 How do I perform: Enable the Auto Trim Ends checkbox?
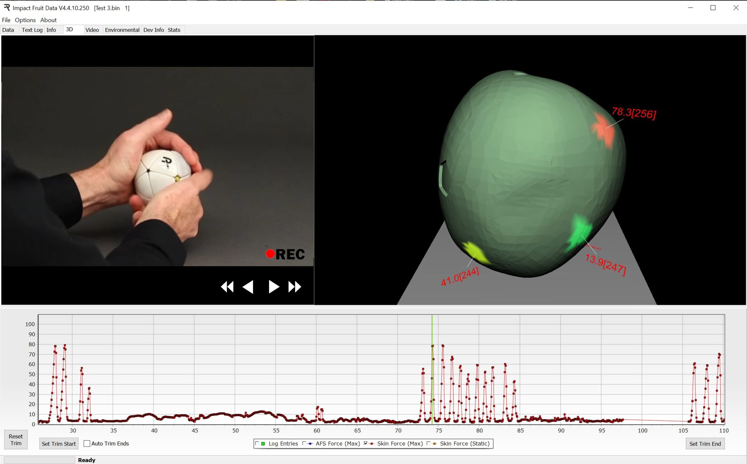[x=87, y=443]
